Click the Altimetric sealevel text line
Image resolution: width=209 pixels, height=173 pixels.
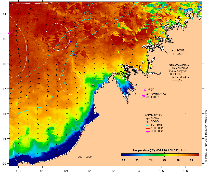coord(179,65)
